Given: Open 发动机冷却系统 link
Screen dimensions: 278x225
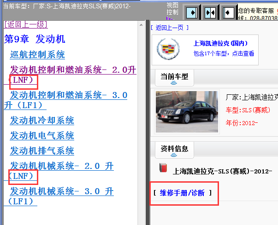Looking at the screenshot, I should (x=42, y=121).
